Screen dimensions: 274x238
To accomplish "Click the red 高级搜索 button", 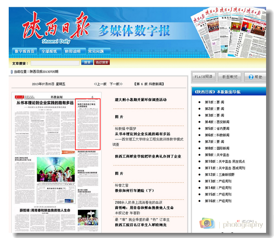I will (102, 63).
